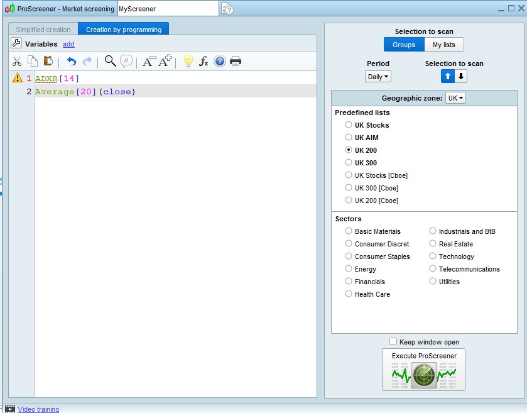Viewport: 527px width, 413px height.
Task: Click the add variables link
Action: pyautogui.click(x=68, y=44)
